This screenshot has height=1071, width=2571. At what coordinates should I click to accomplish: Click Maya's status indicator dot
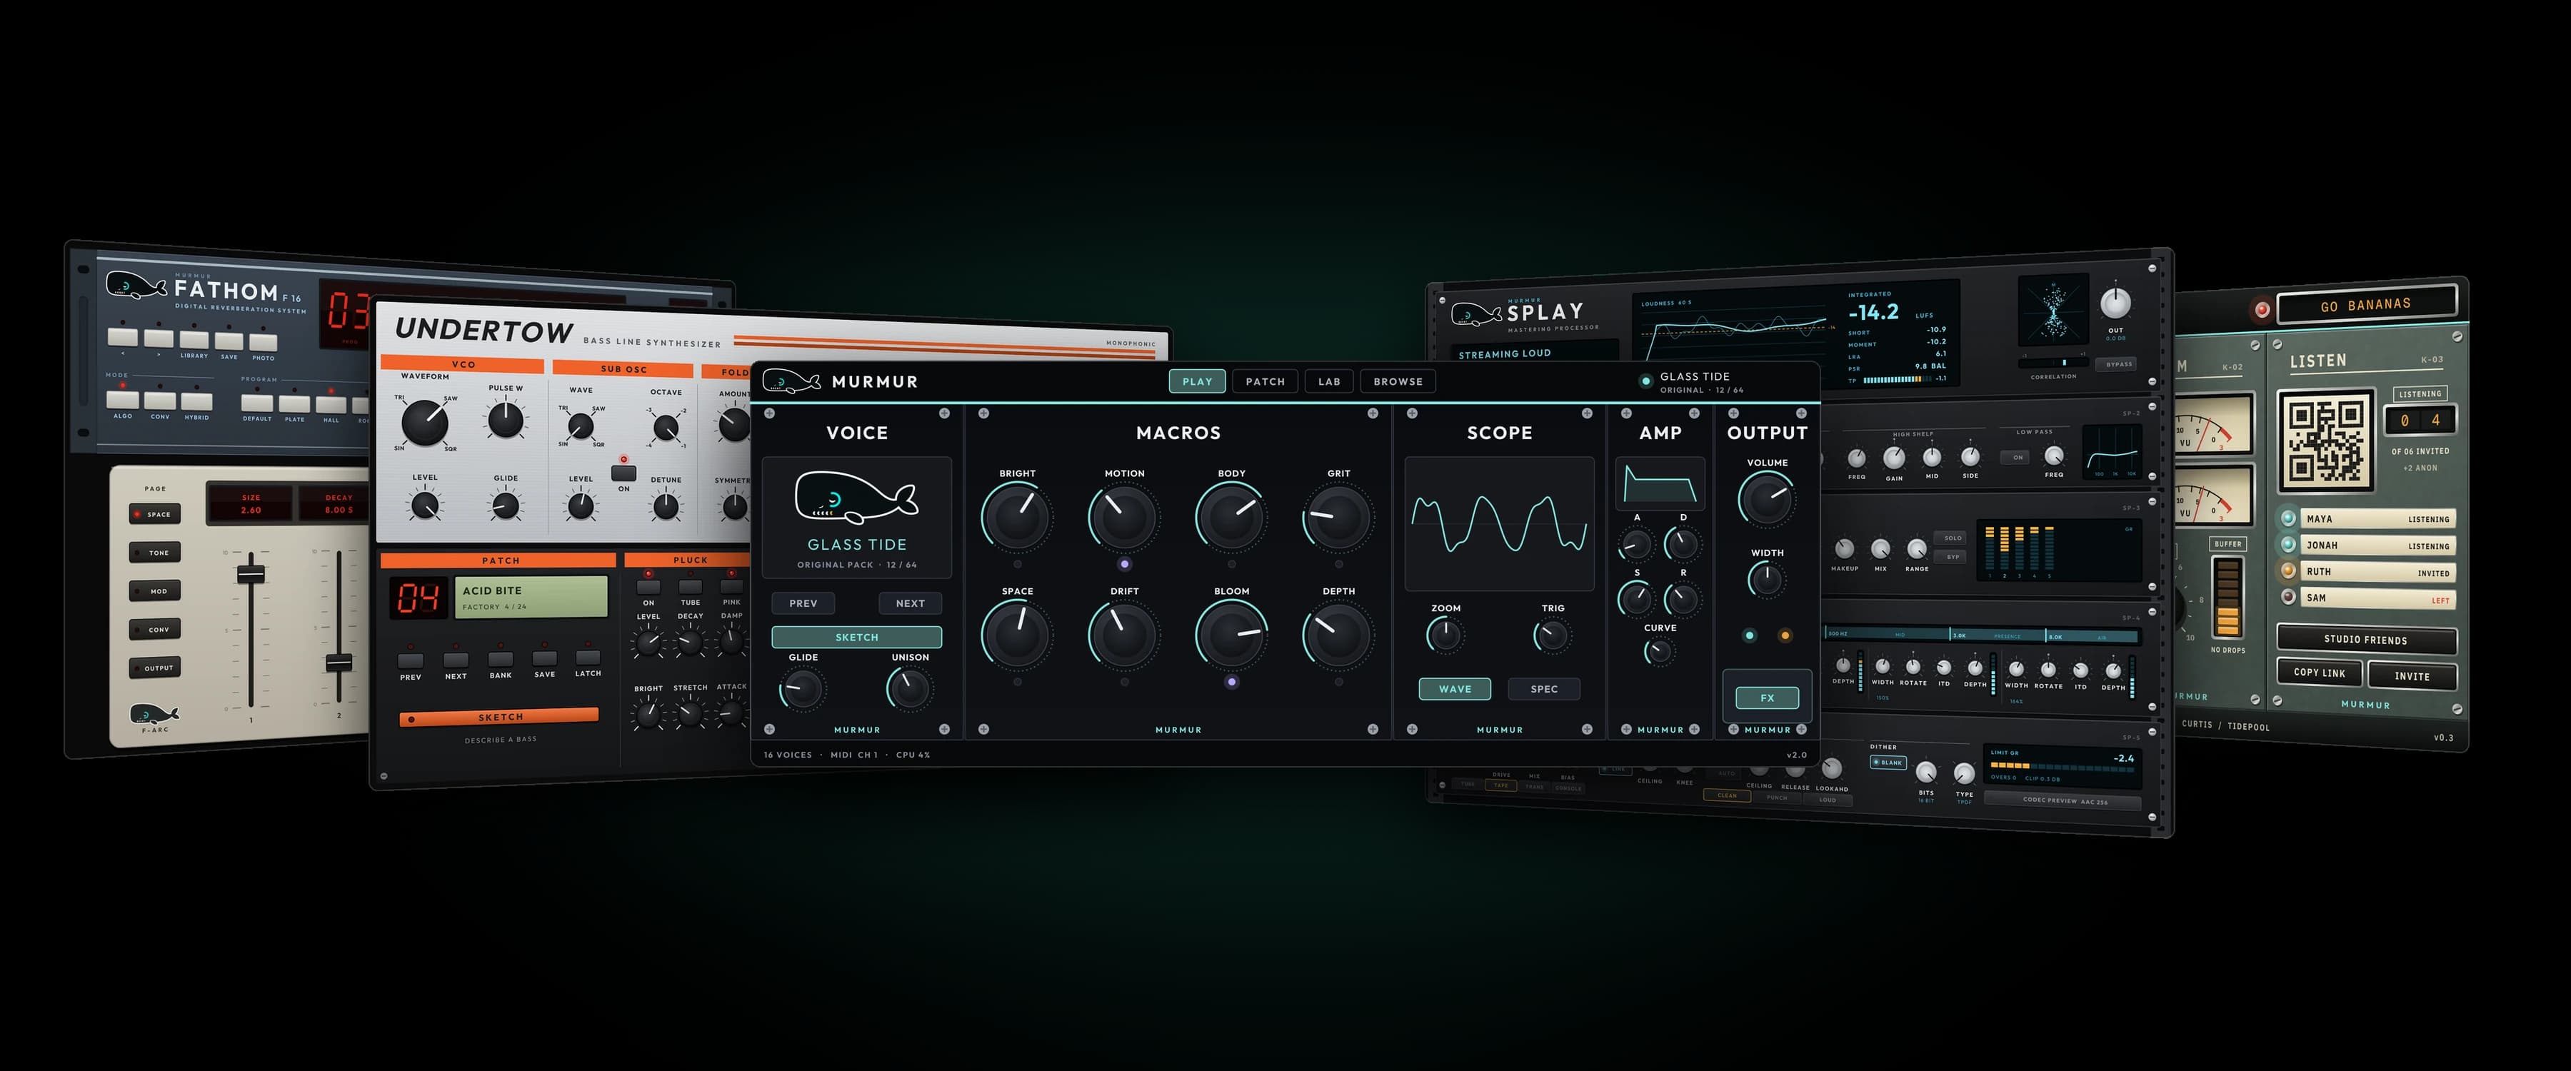coord(2287,518)
